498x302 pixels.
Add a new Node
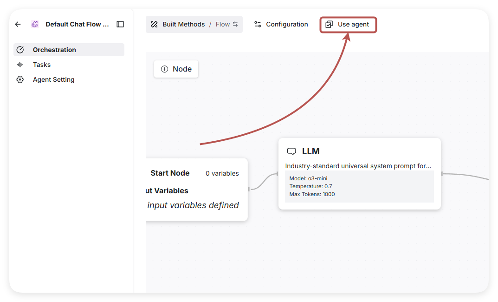176,69
